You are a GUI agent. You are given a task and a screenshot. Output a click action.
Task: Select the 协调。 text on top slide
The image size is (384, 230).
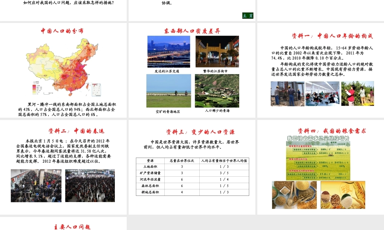pyautogui.click(x=167, y=3)
